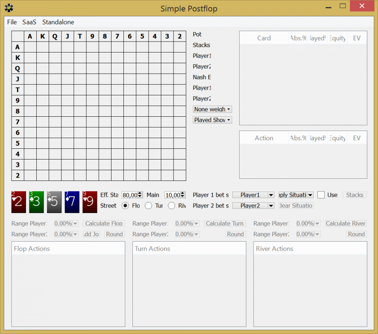Click the Main pot spinner arrows

pyautogui.click(x=182, y=195)
